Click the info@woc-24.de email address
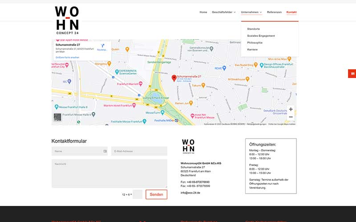This screenshot has width=356, height=222. pyautogui.click(x=190, y=193)
